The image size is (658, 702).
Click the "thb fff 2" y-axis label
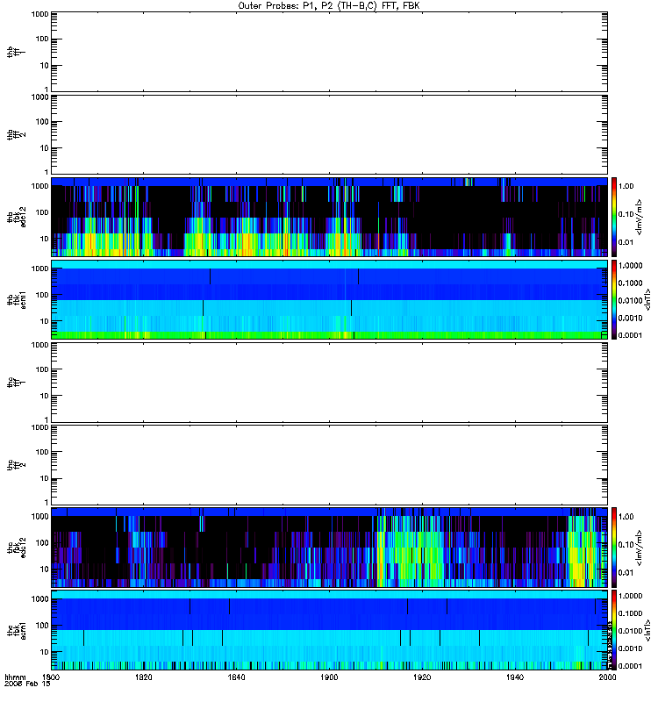click(x=16, y=135)
